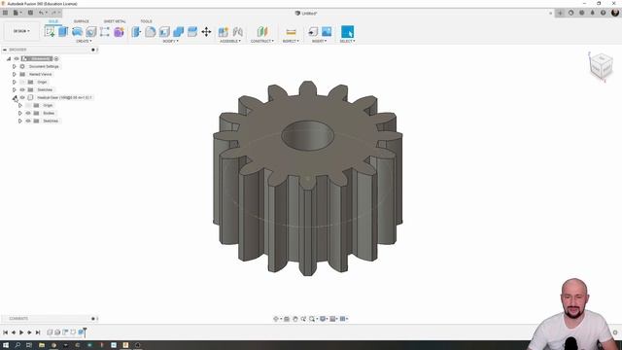Image resolution: width=622 pixels, height=350 pixels.
Task: Toggle visibility of top-level Origin folder
Action: 22,82
